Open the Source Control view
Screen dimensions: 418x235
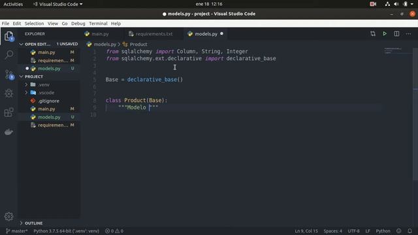pos(8,74)
